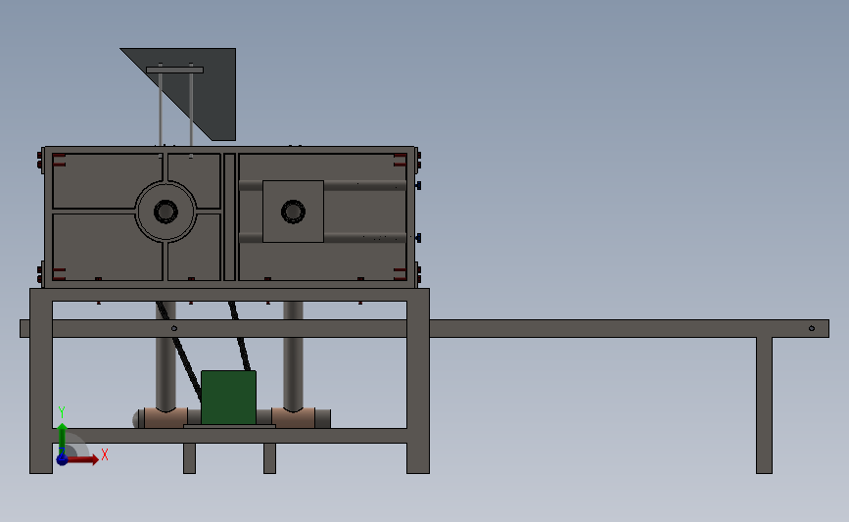849x522 pixels.
Task: Click the left copper pipe fitting
Action: coord(165,418)
